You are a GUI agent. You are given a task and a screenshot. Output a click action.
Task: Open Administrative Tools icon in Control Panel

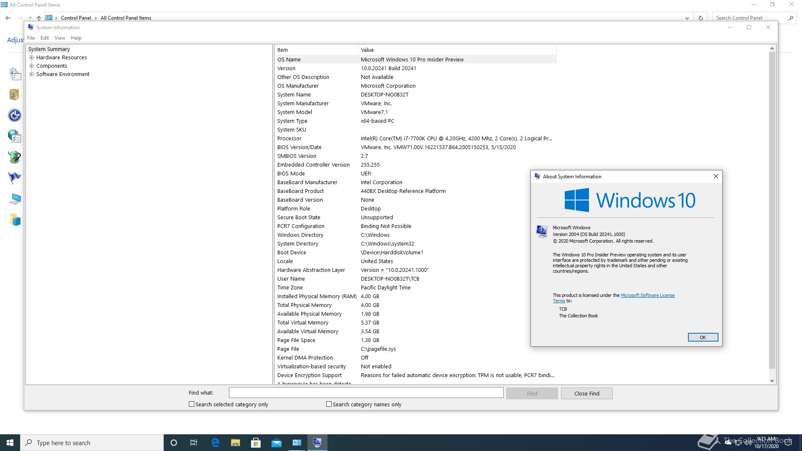click(15, 74)
